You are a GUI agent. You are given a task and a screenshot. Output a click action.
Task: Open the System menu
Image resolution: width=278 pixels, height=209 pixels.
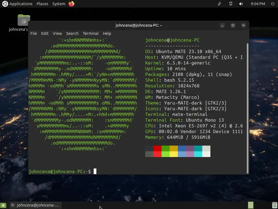pos(59,4)
